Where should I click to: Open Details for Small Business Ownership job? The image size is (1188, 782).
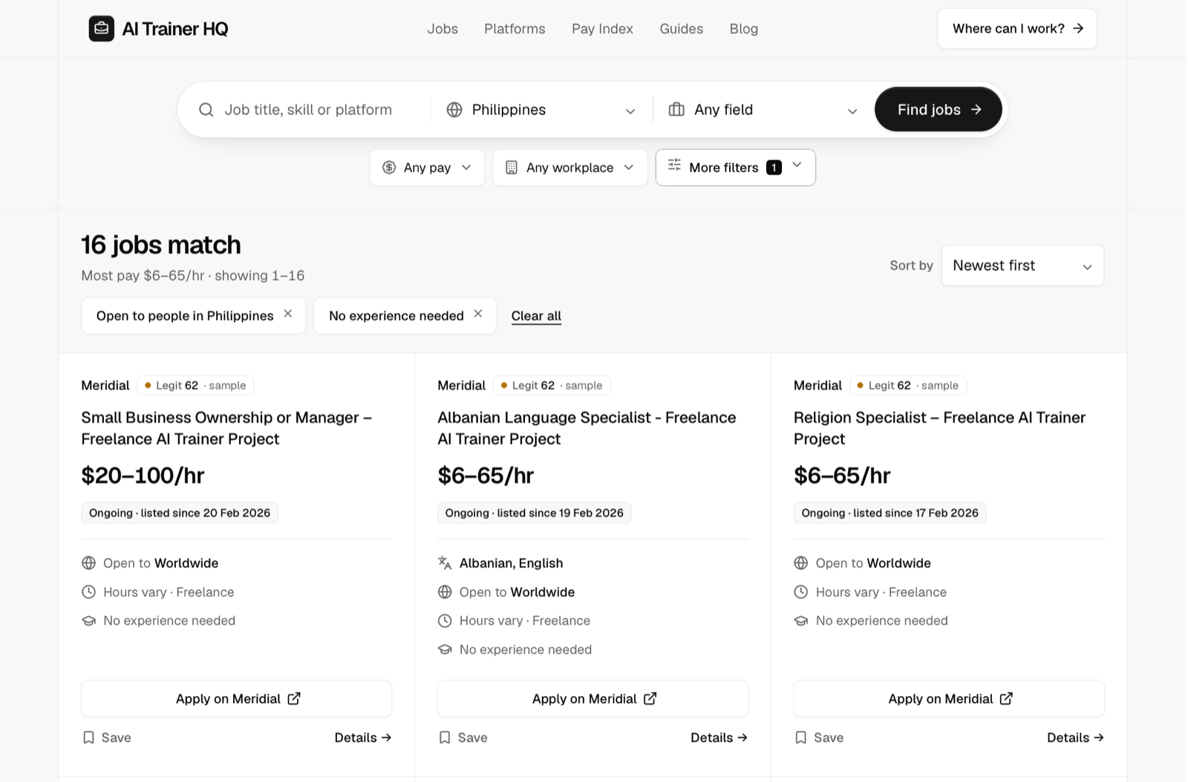pyautogui.click(x=363, y=737)
